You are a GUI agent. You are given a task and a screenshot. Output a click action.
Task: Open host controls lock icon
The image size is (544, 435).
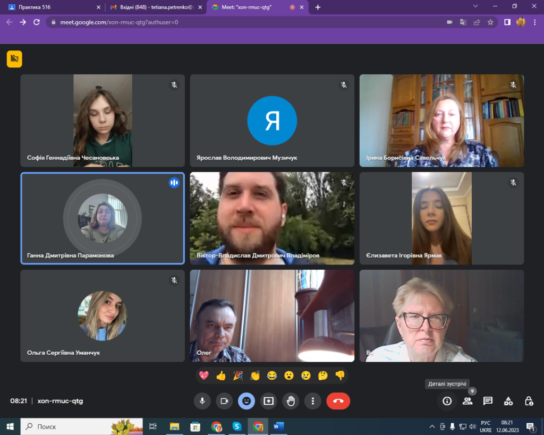tap(529, 401)
